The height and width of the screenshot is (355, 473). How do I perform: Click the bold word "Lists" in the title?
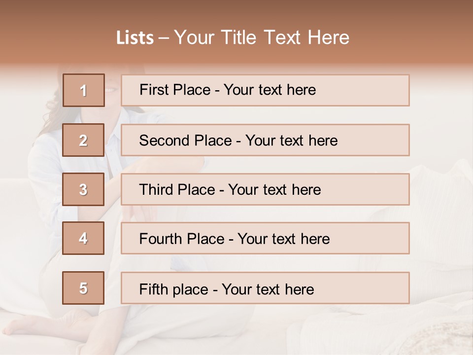click(135, 38)
